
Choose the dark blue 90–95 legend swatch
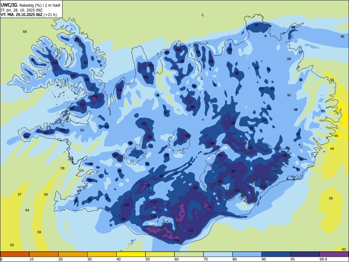pyautogui.click(x=276, y=254)
